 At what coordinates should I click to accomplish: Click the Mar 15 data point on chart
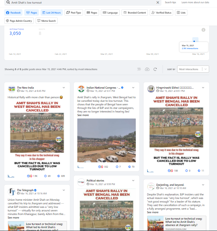pyautogui.click(x=194, y=41)
